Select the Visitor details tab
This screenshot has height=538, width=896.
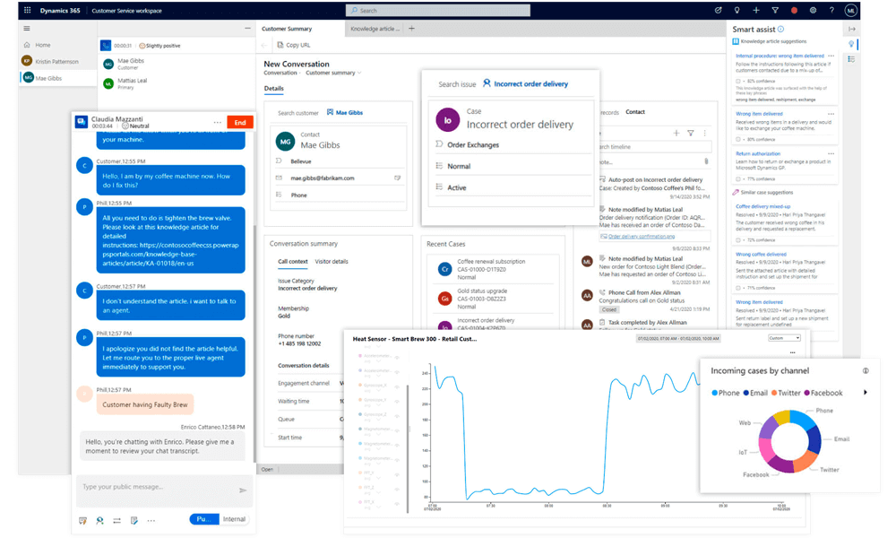coord(332,262)
